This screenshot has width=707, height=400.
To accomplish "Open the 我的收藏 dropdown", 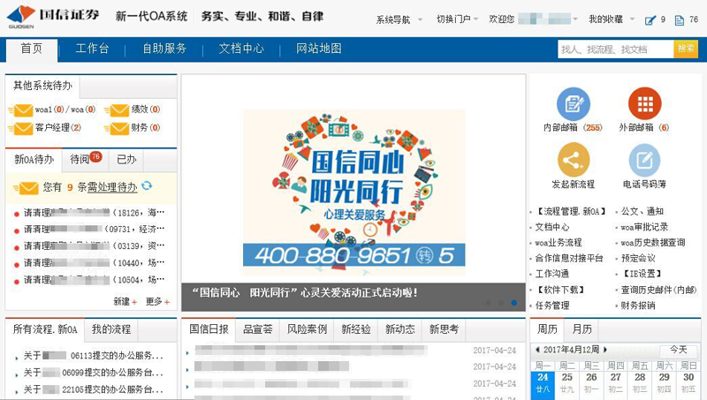I will click(611, 19).
